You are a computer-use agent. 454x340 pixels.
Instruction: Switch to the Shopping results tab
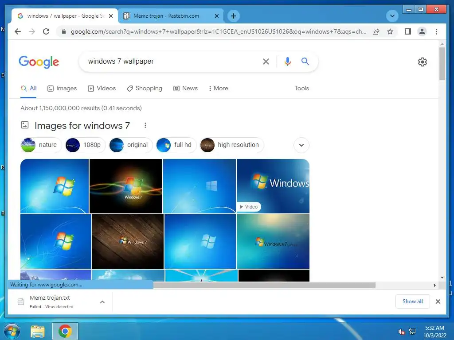tap(144, 89)
